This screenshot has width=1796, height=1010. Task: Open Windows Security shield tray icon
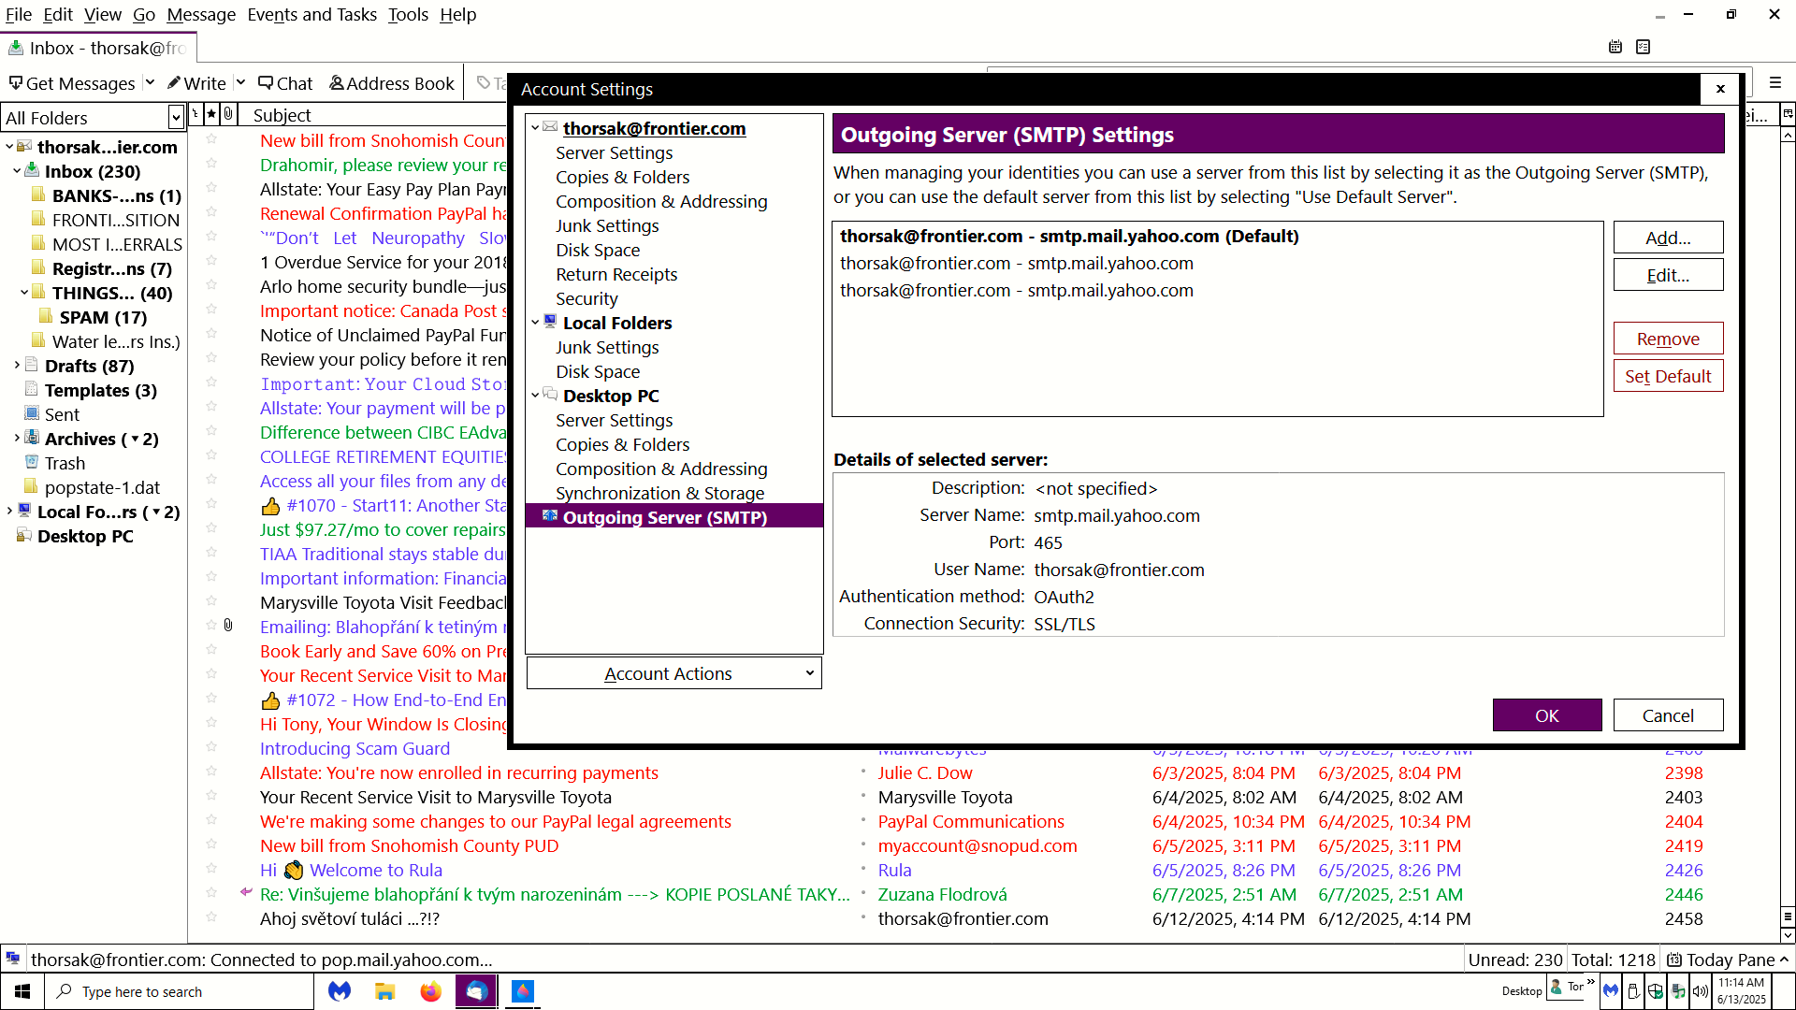tap(1656, 991)
